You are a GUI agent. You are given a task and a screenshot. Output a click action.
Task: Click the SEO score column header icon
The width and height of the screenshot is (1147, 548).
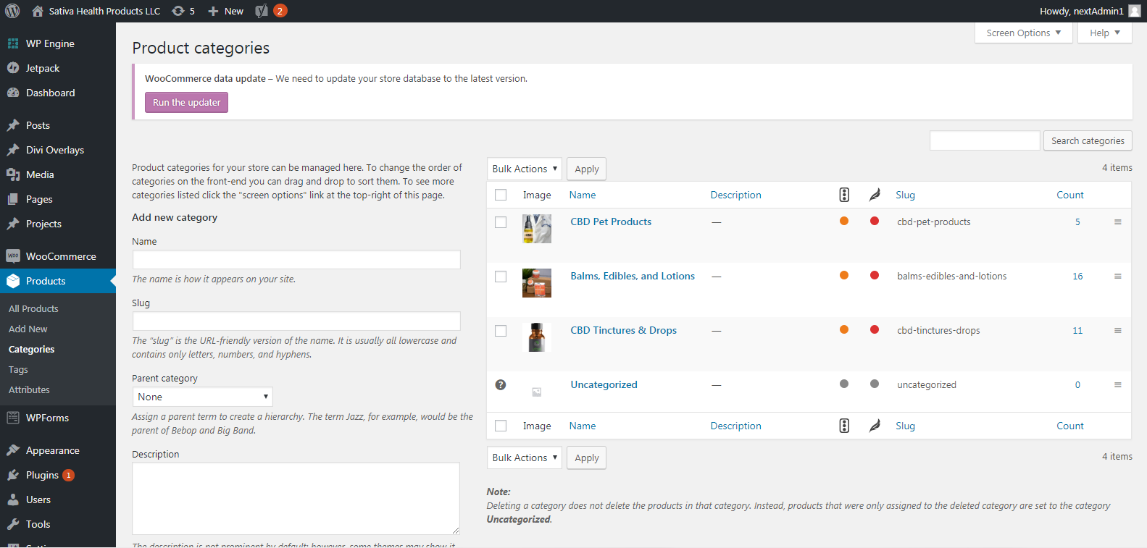[844, 195]
